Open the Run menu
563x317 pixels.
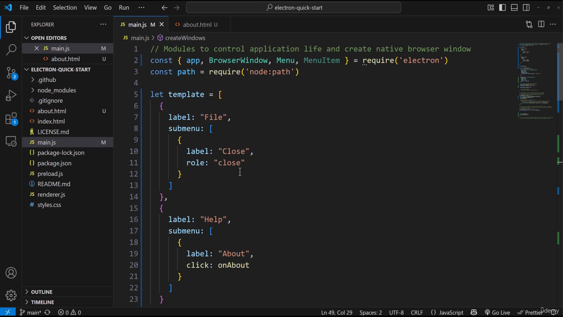point(124,8)
